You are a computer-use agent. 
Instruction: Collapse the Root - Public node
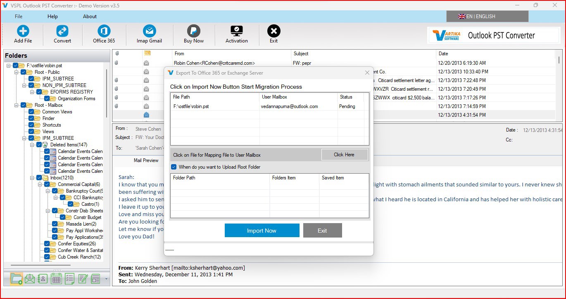click(17, 72)
